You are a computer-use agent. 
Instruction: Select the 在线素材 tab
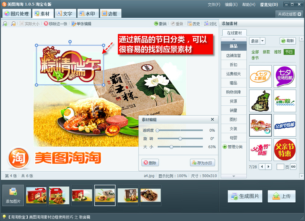point(234,33)
